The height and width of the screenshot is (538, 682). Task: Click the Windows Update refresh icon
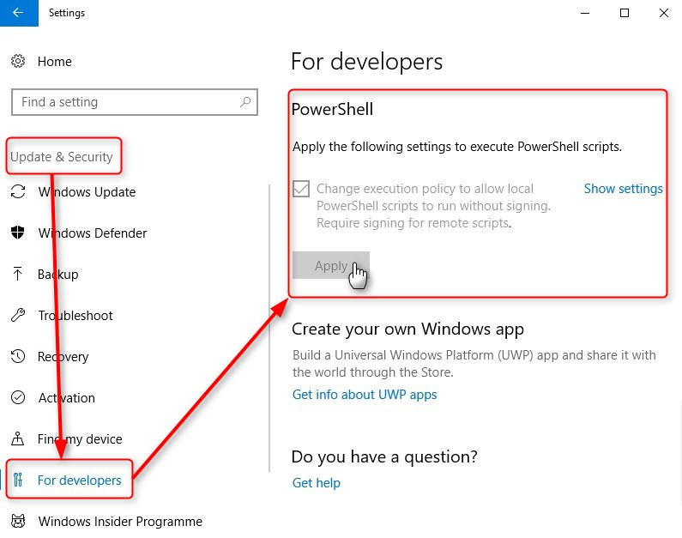point(18,192)
